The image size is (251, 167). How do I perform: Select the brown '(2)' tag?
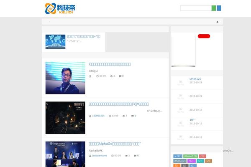pyautogui.click(x=208, y=161)
